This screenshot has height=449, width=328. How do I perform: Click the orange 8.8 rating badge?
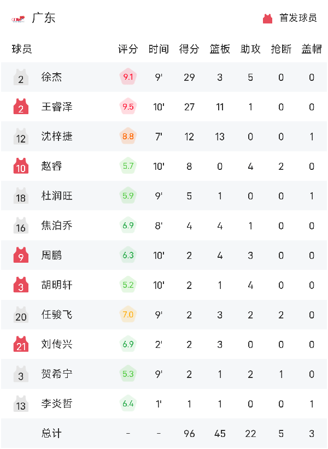(x=128, y=137)
